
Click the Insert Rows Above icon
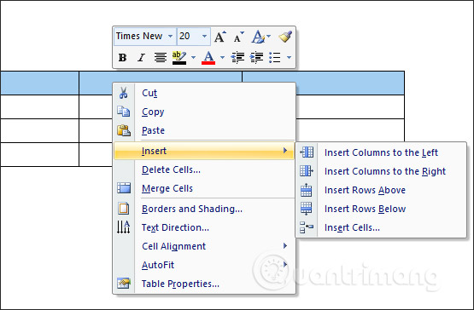coord(307,190)
